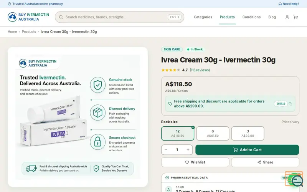
Task: Click the Share button
Action: 265,162
